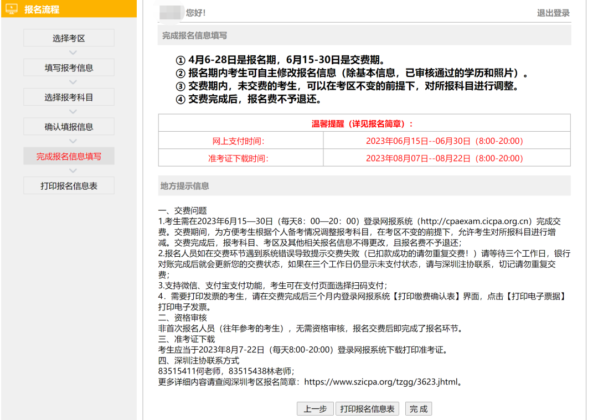598x420 pixels.
Task: Click the 上一步 button
Action: coord(315,409)
